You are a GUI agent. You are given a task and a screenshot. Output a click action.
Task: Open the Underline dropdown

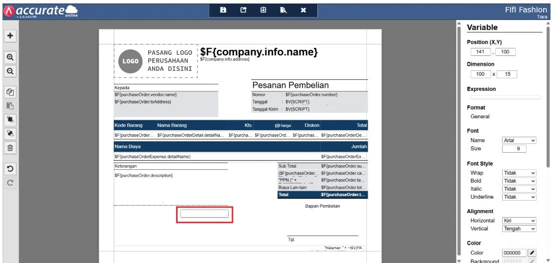click(x=519, y=197)
